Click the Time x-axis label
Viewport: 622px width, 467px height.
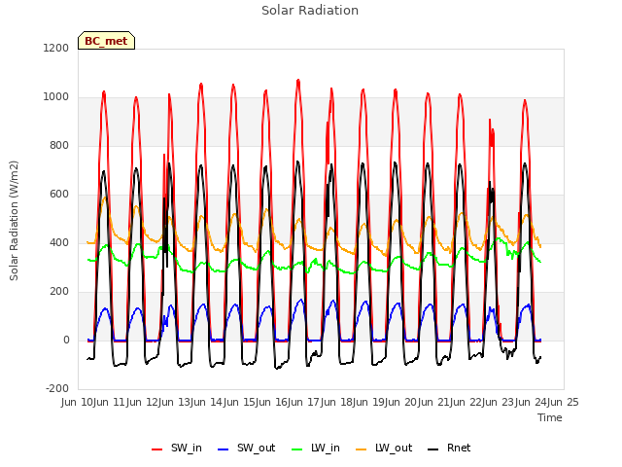tap(550, 417)
